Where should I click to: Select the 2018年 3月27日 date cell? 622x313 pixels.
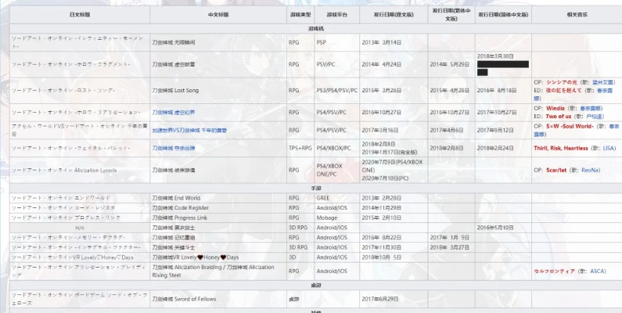[451, 247]
